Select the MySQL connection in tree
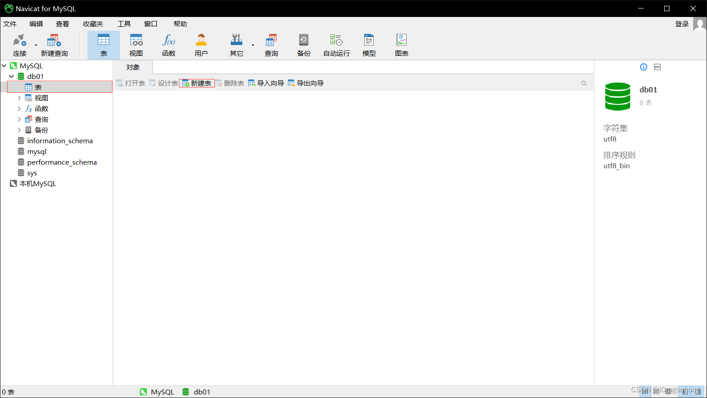 pos(31,66)
